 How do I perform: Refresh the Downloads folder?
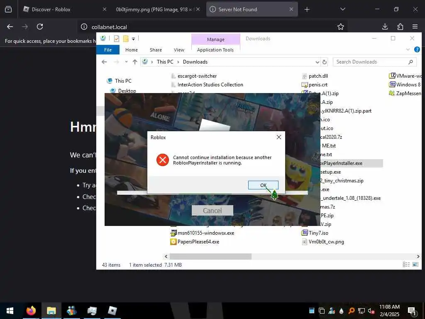click(x=325, y=62)
